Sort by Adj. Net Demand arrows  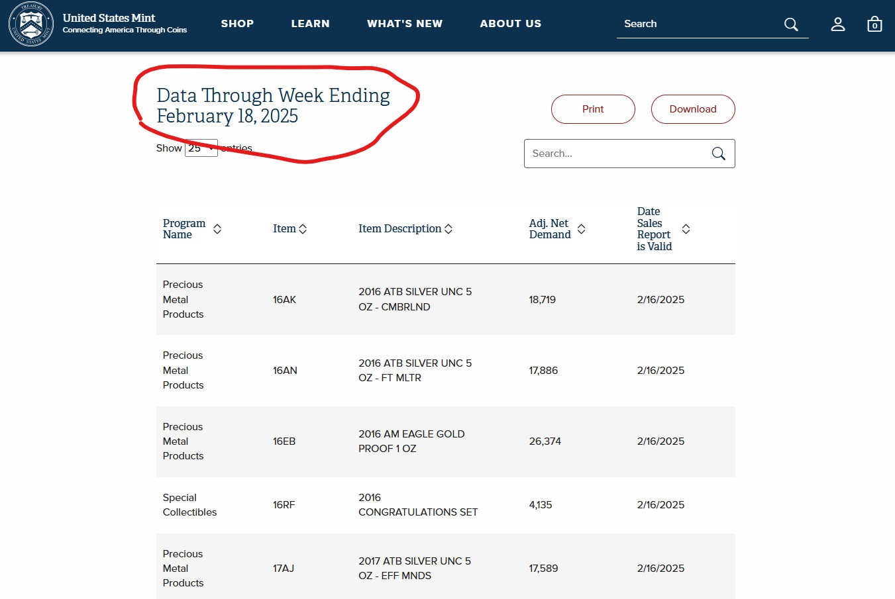click(581, 229)
